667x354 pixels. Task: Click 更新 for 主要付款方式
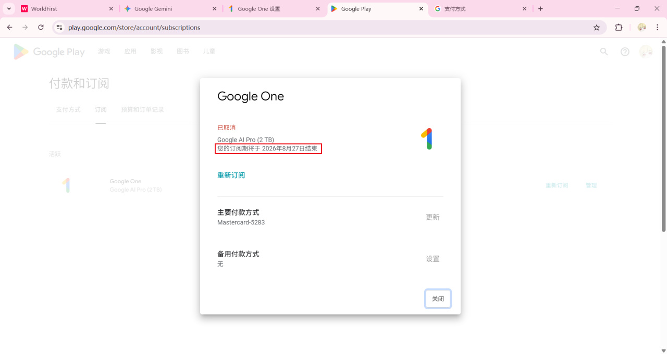point(433,217)
